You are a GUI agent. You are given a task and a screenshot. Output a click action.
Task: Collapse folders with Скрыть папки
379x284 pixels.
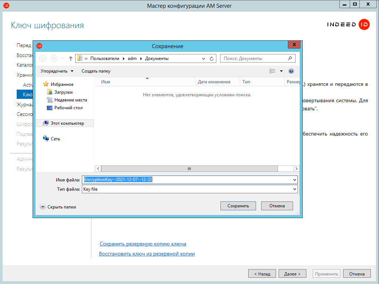pos(58,207)
